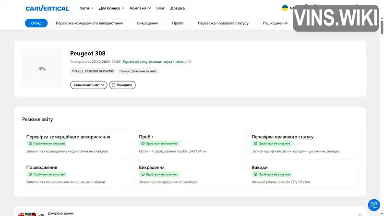384x216 pixels.
Task: Click the checkmark badge under Викрадення summary
Action: pyautogui.click(x=159, y=174)
